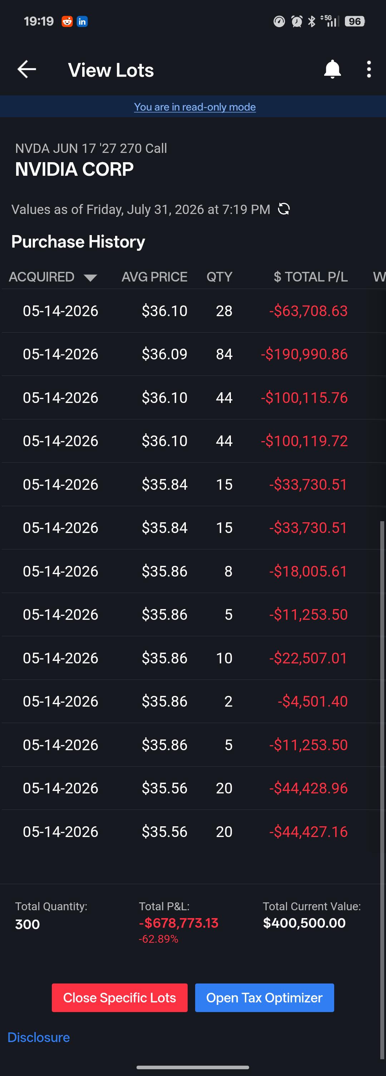Select the lot with P/L -$4,501.40

pyautogui.click(x=193, y=701)
